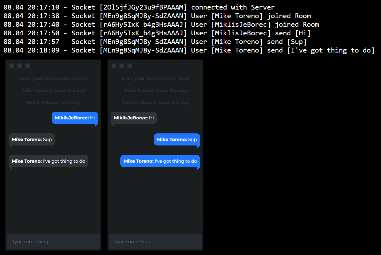Image resolution: width=381 pixels, height=255 pixels.
Task: Click the third window dot in the right chat window
Action: point(130,66)
